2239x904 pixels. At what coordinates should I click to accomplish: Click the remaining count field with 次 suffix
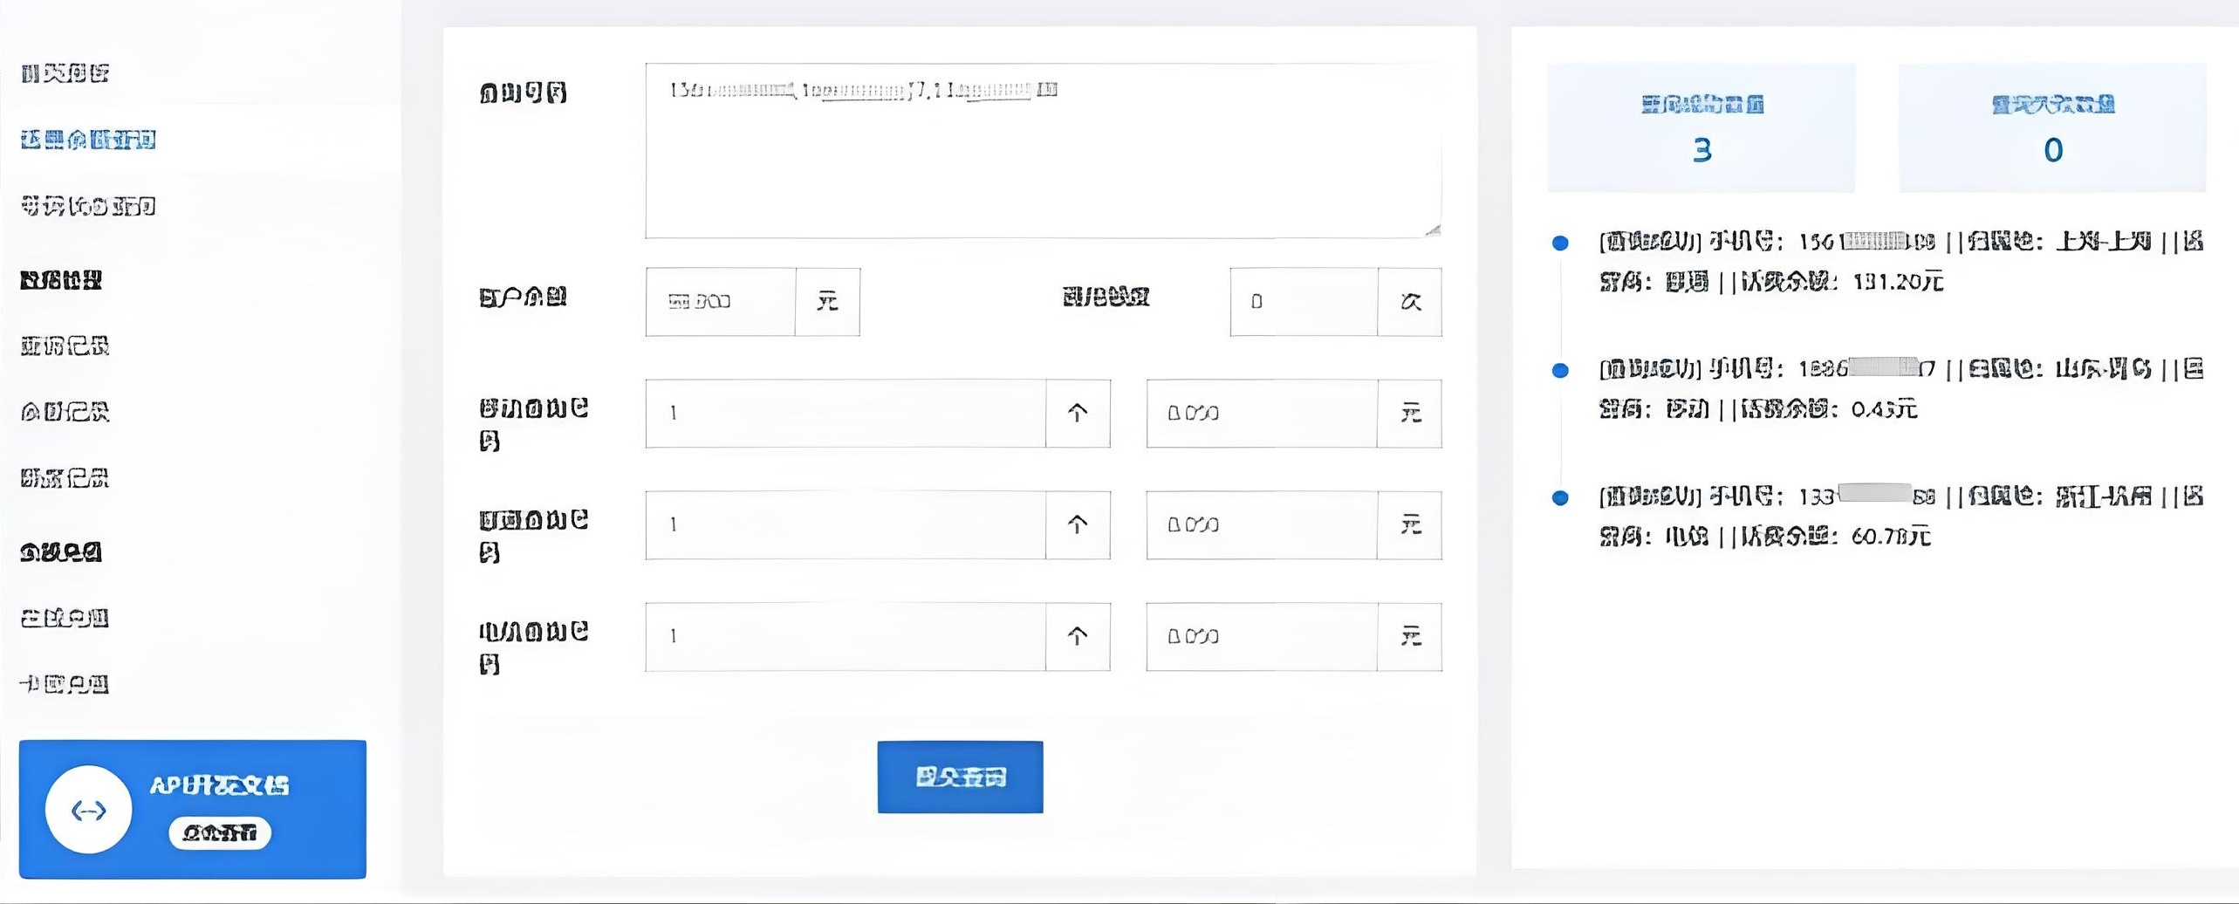click(x=1304, y=302)
